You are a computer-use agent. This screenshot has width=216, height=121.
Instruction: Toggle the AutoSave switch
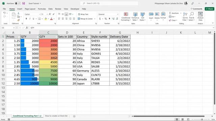point(18,3)
